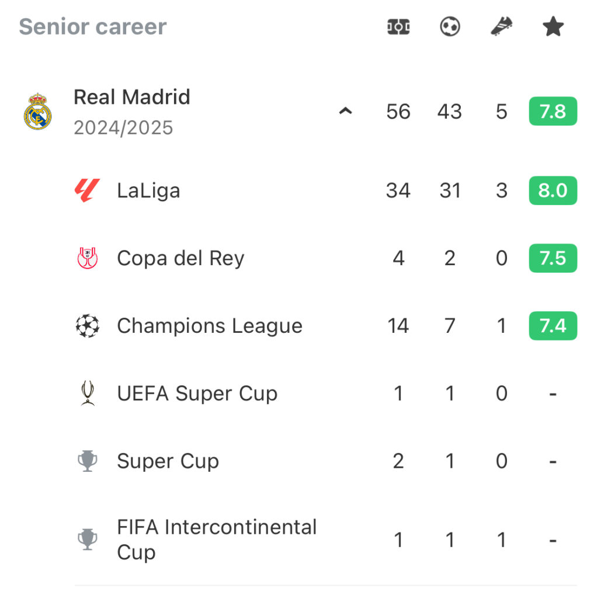Screen dimensions: 594x598
Task: Click the goals soccer ball icon
Action: pyautogui.click(x=450, y=27)
